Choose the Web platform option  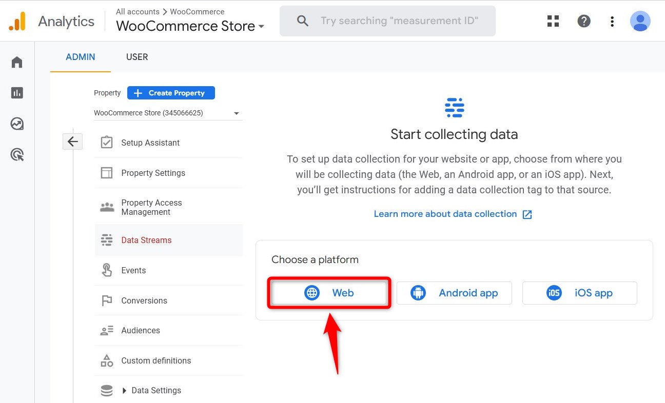click(329, 293)
